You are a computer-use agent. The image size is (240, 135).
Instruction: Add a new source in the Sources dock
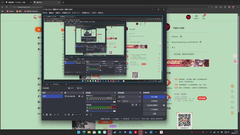point(65,115)
